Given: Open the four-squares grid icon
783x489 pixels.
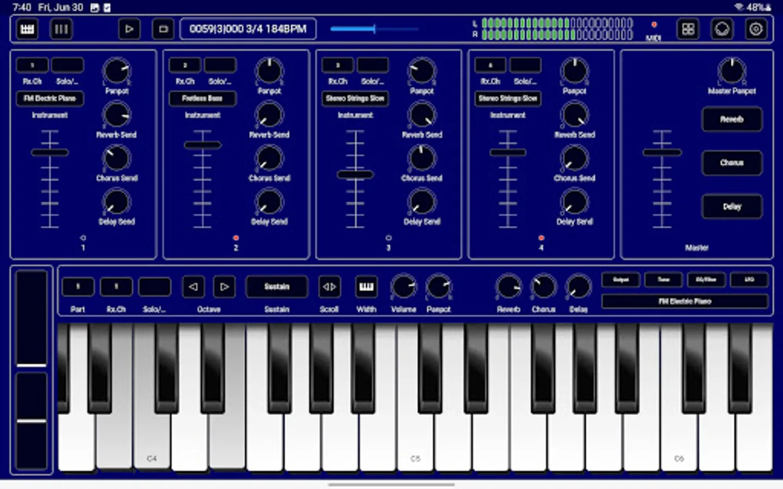Looking at the screenshot, I should [688, 29].
